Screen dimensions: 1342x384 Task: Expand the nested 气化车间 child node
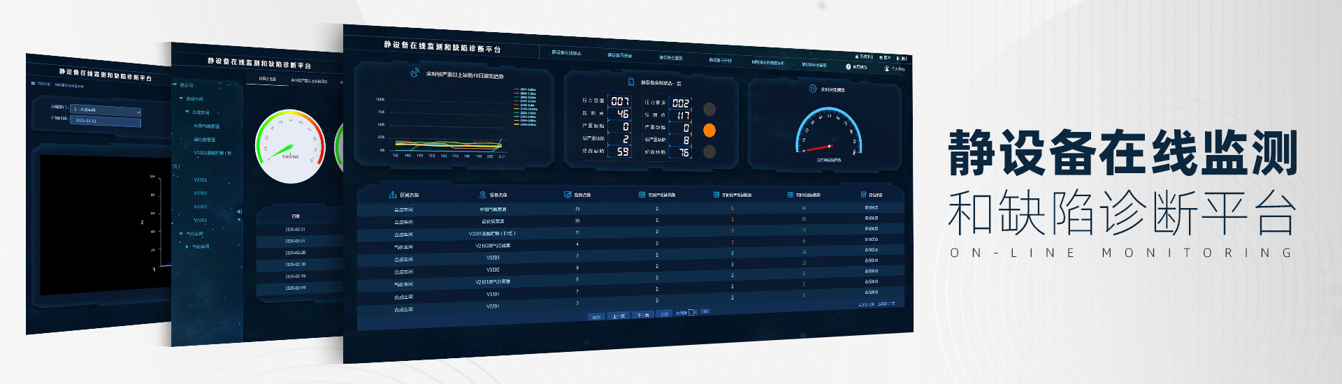click(187, 246)
